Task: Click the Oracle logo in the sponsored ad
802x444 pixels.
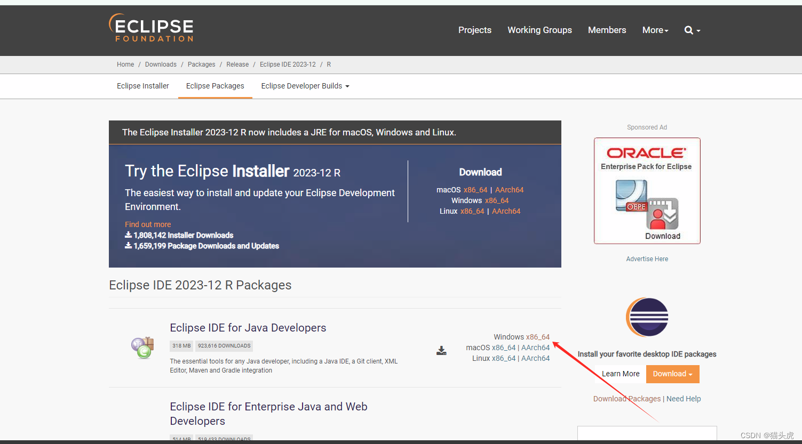Action: pos(647,152)
